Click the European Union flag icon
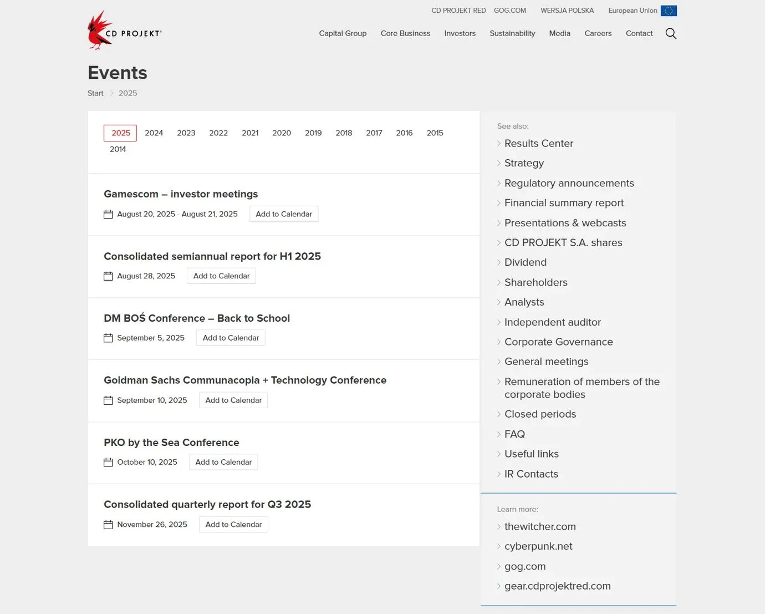Image resolution: width=765 pixels, height=614 pixels. click(x=669, y=11)
